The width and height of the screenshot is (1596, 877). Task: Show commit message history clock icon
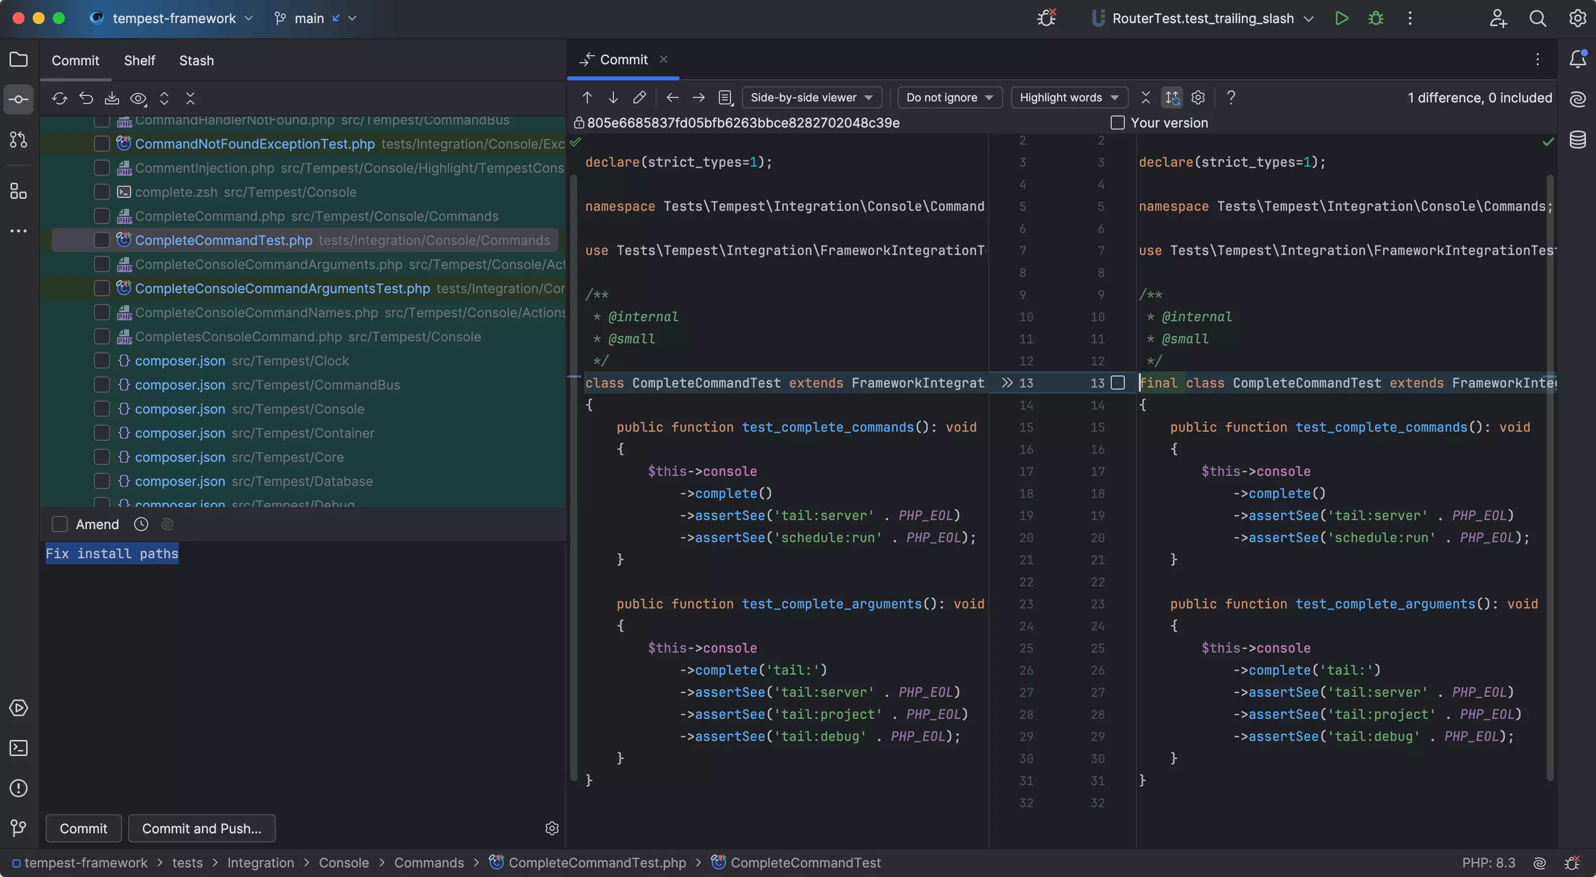[141, 524]
